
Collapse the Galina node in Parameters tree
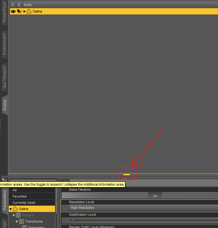coord(10,209)
